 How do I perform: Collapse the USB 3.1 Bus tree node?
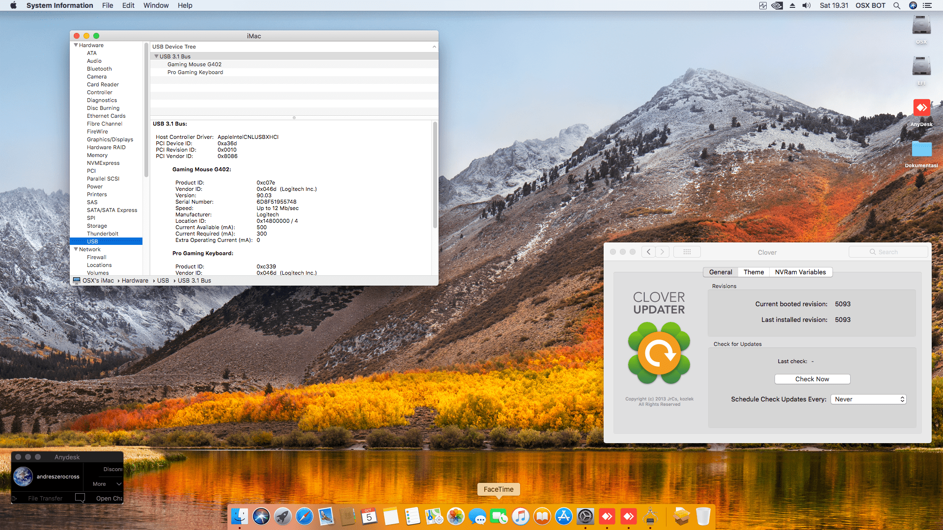pyautogui.click(x=156, y=56)
